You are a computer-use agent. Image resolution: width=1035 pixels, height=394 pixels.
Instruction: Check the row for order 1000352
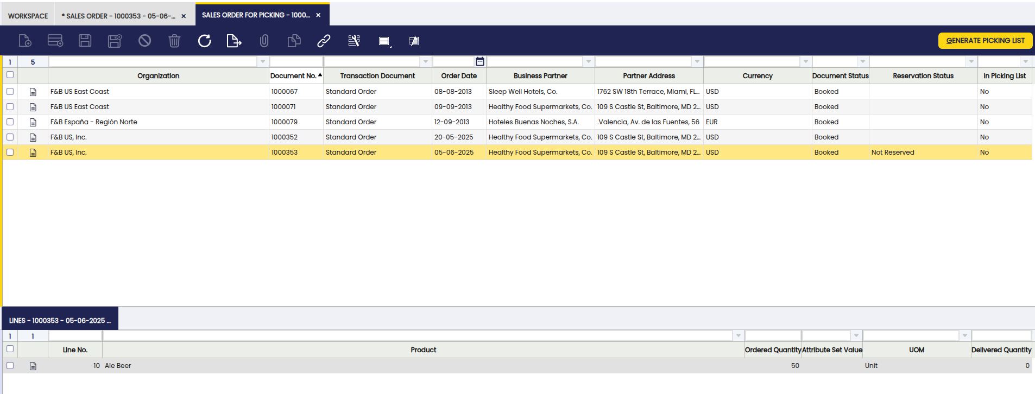coord(10,137)
